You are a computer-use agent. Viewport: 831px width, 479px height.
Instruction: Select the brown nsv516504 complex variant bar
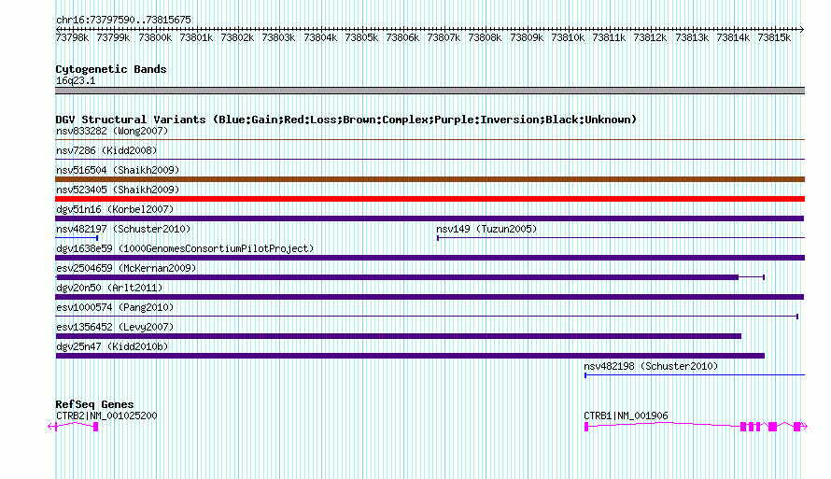point(430,179)
